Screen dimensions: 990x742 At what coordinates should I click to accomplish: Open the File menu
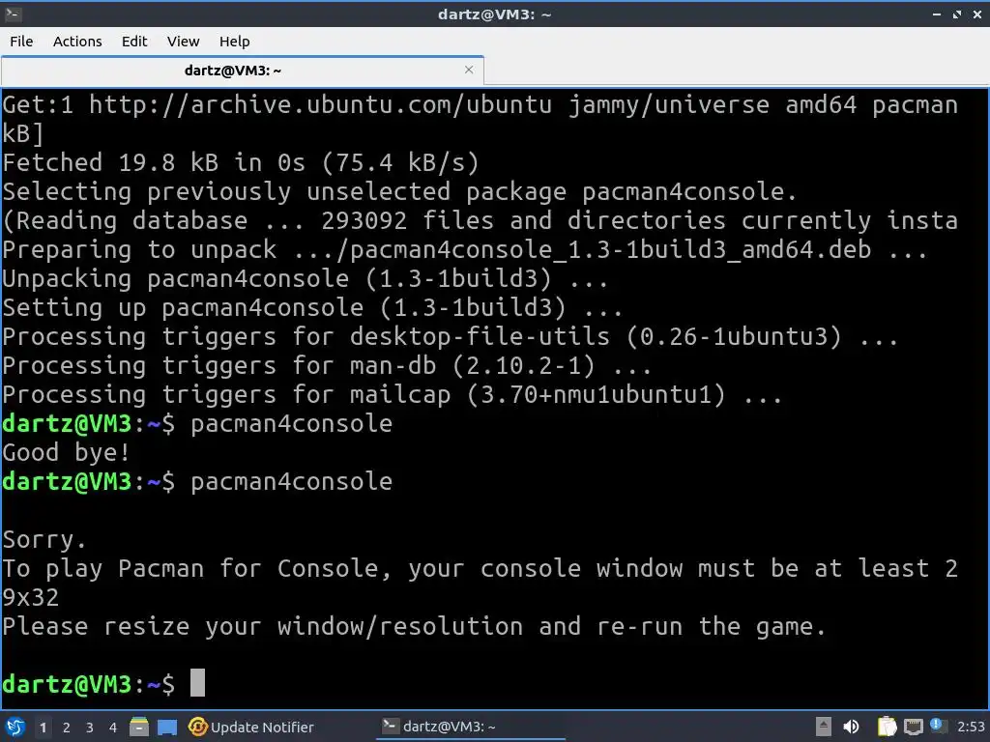[21, 41]
